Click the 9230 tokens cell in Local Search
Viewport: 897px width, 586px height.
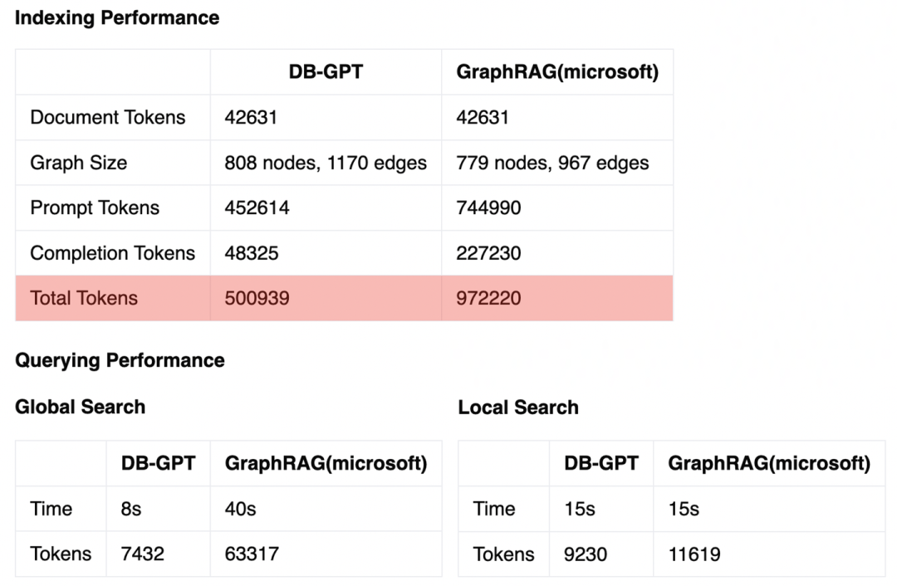pyautogui.click(x=586, y=554)
